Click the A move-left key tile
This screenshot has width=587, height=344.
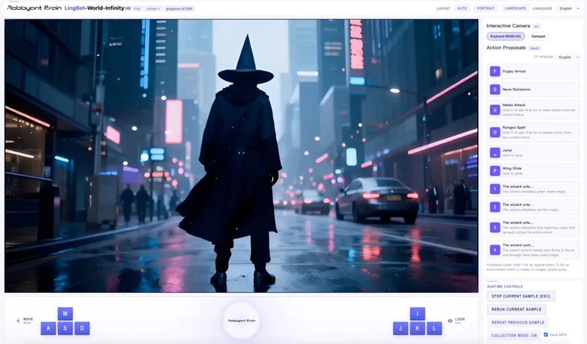pos(48,328)
